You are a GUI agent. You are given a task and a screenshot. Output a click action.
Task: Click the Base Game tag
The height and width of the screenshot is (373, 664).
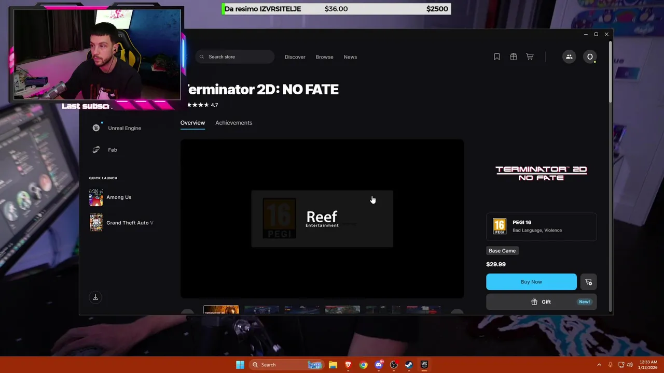point(502,251)
